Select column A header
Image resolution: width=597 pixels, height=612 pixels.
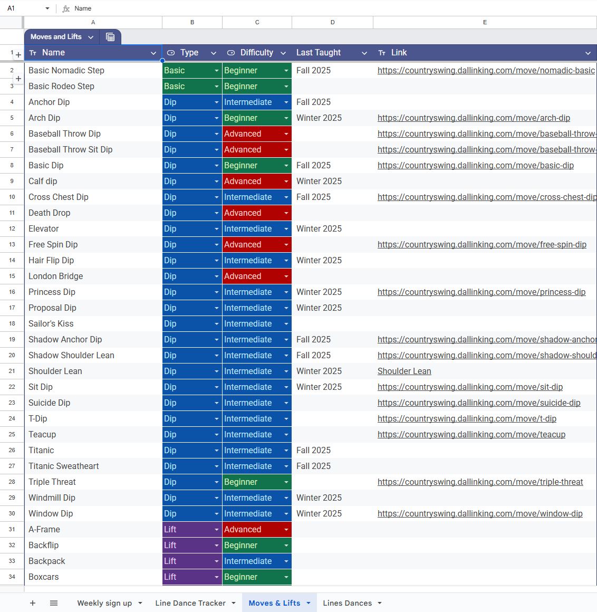tap(93, 23)
